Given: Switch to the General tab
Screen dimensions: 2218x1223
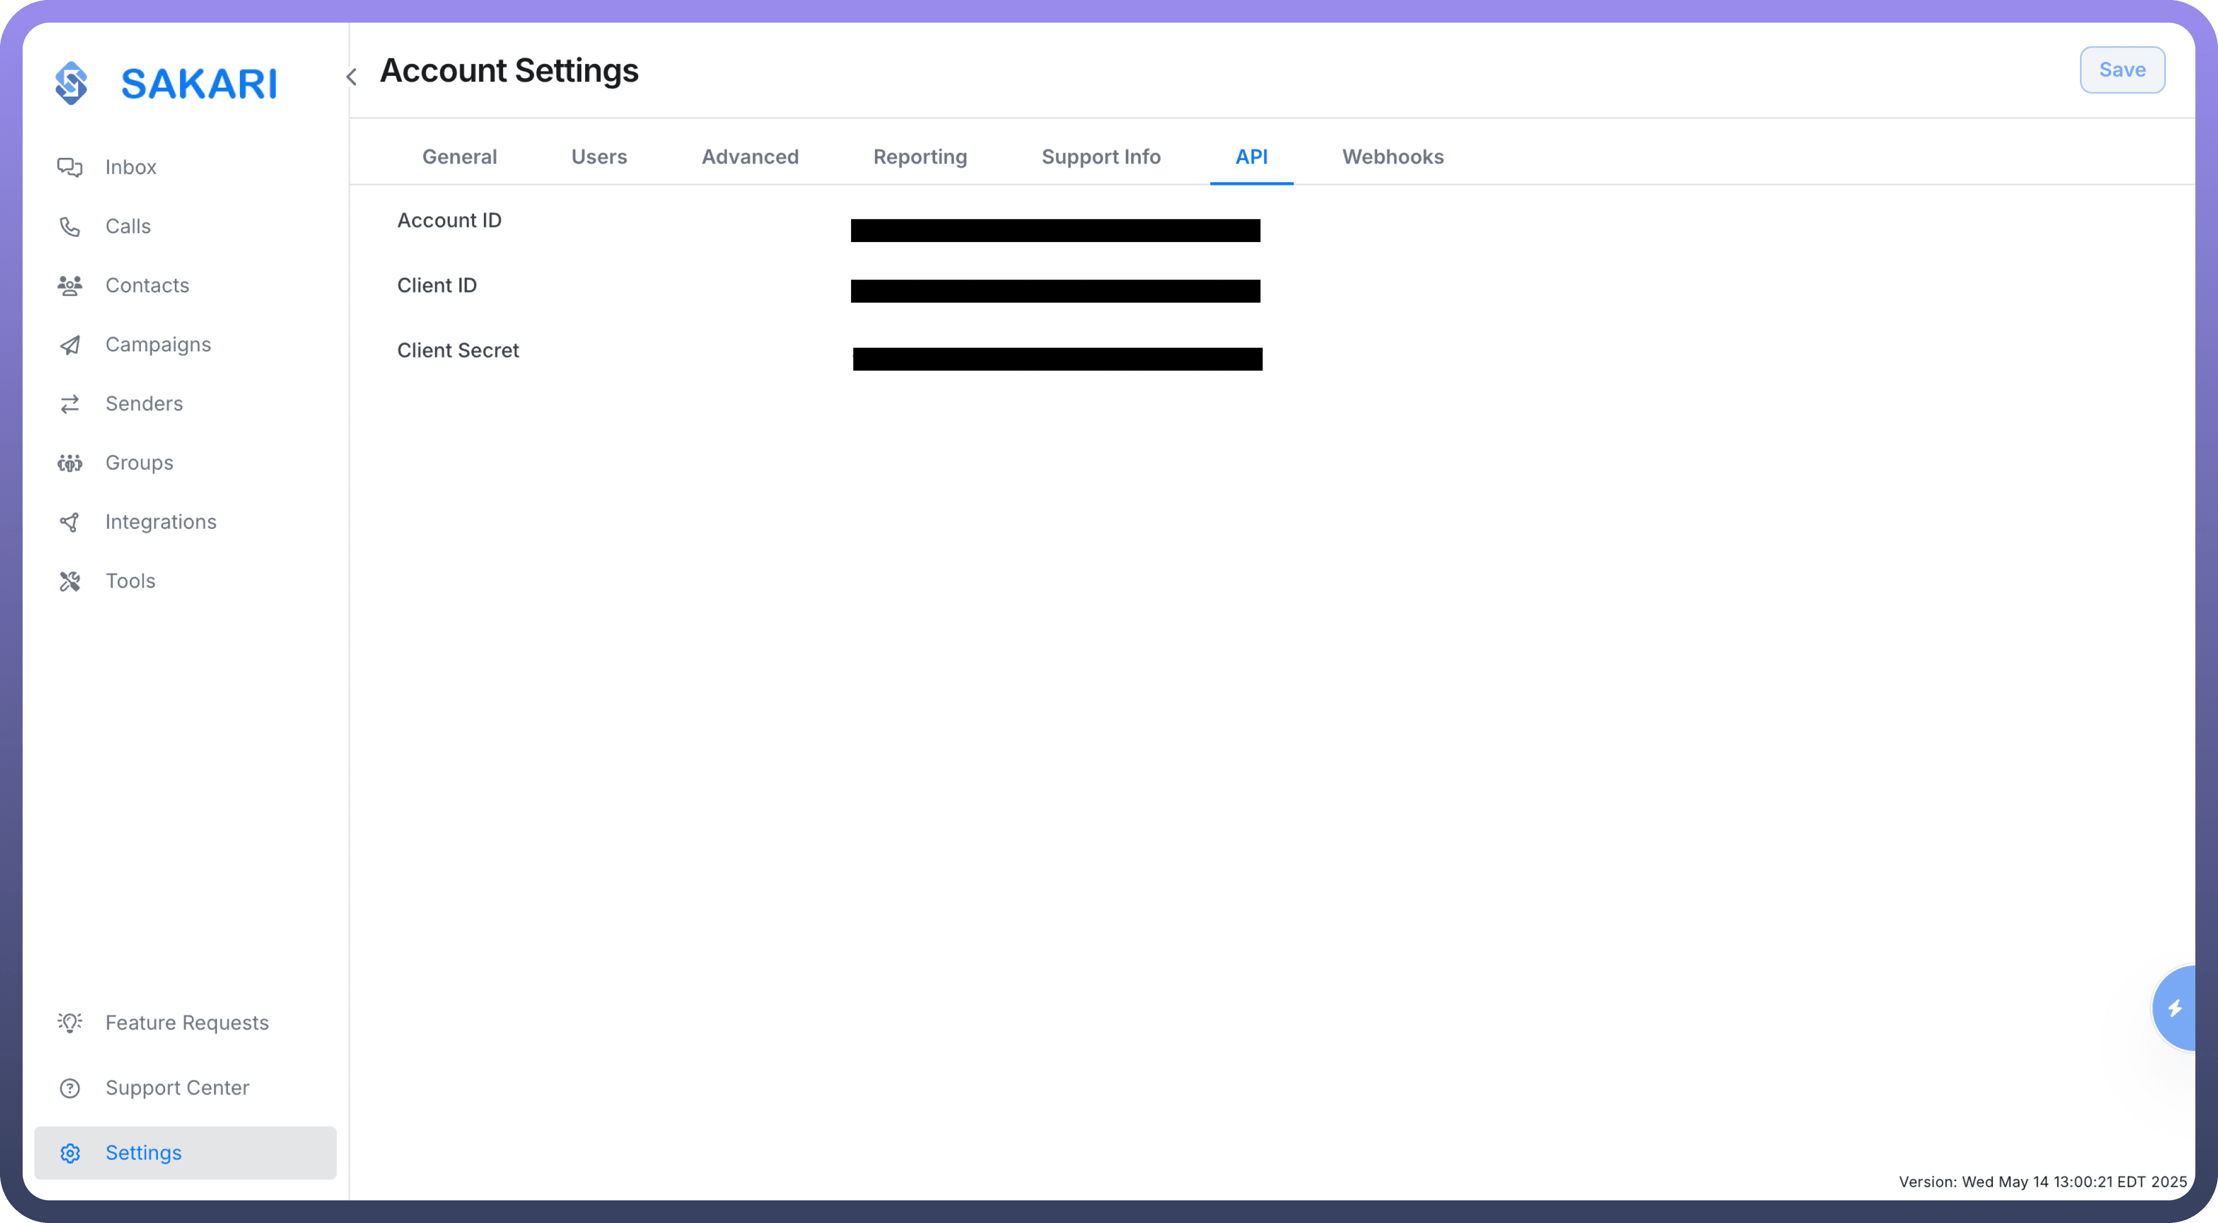Looking at the screenshot, I should (459, 157).
